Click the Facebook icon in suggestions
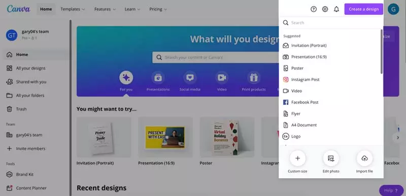 click(x=286, y=102)
